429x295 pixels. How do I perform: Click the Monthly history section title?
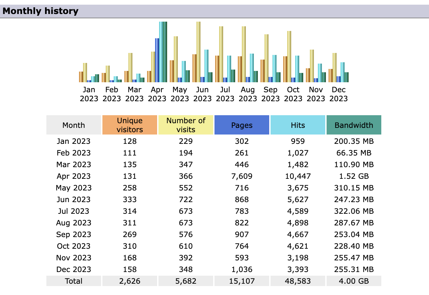(x=40, y=11)
